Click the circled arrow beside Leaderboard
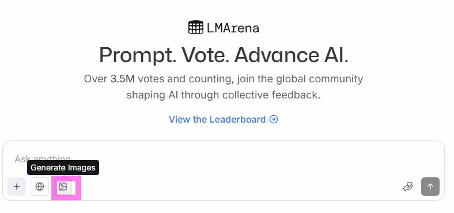Image resolution: width=454 pixels, height=213 pixels. [274, 119]
